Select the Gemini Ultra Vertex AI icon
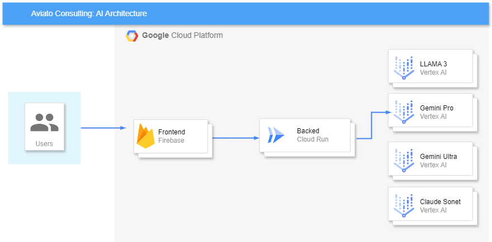This screenshot has width=492, height=242. coord(404,161)
